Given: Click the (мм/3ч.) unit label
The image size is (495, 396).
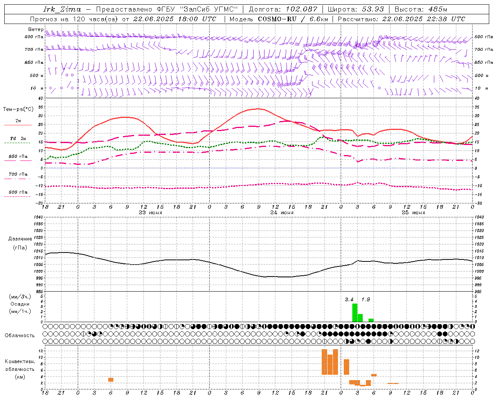Looking at the screenshot, I should pyautogui.click(x=20, y=297).
